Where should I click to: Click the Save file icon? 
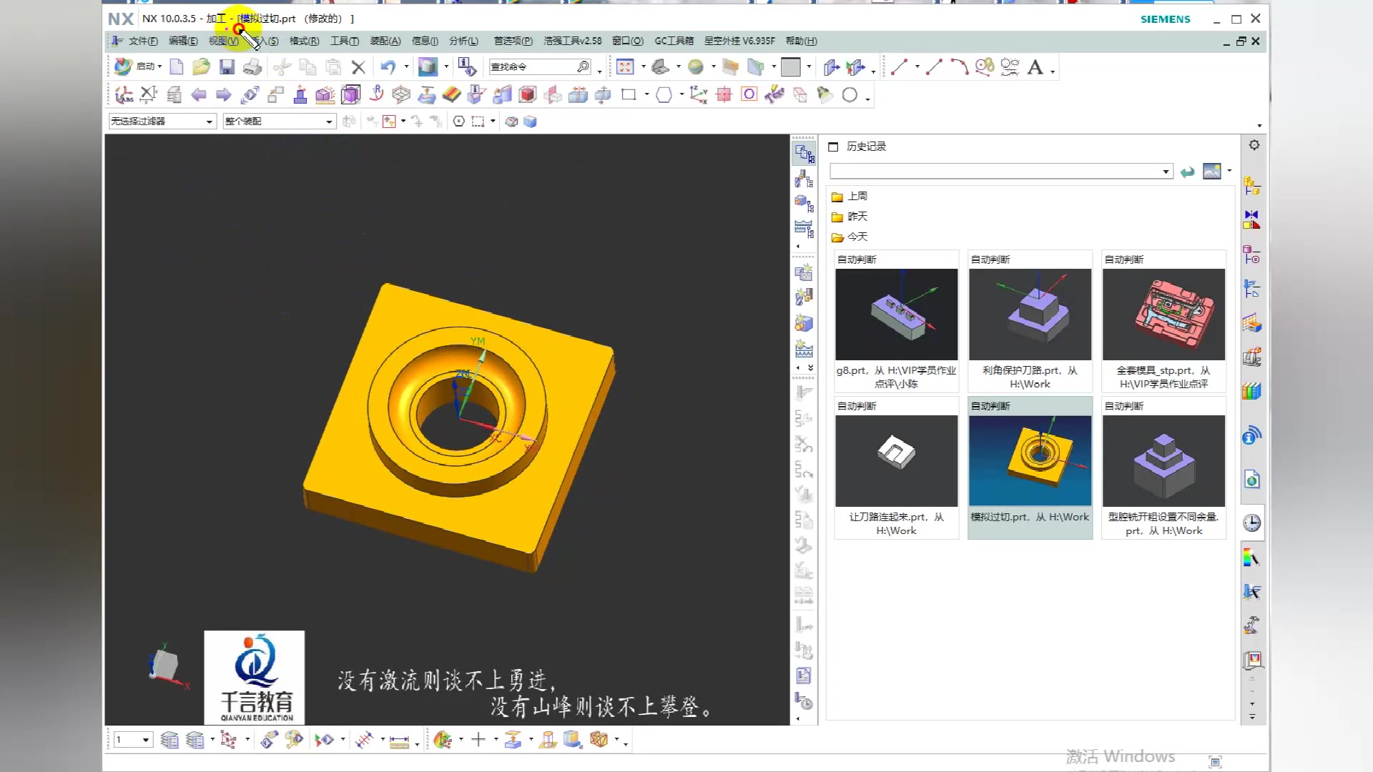(x=227, y=67)
